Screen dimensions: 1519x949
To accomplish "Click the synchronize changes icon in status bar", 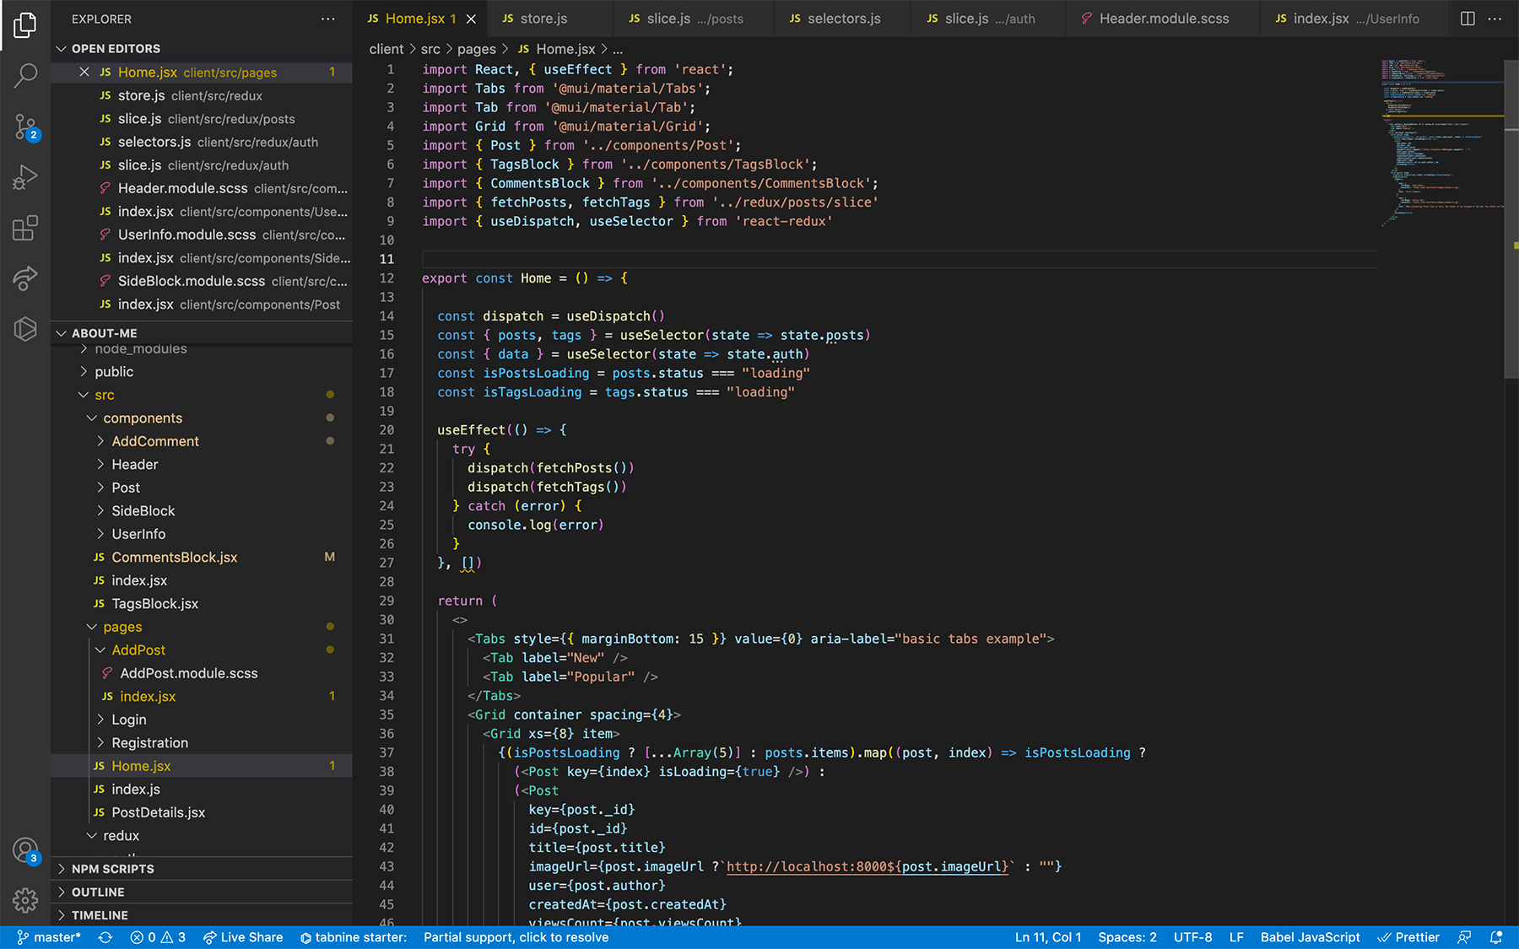I will coord(105,937).
